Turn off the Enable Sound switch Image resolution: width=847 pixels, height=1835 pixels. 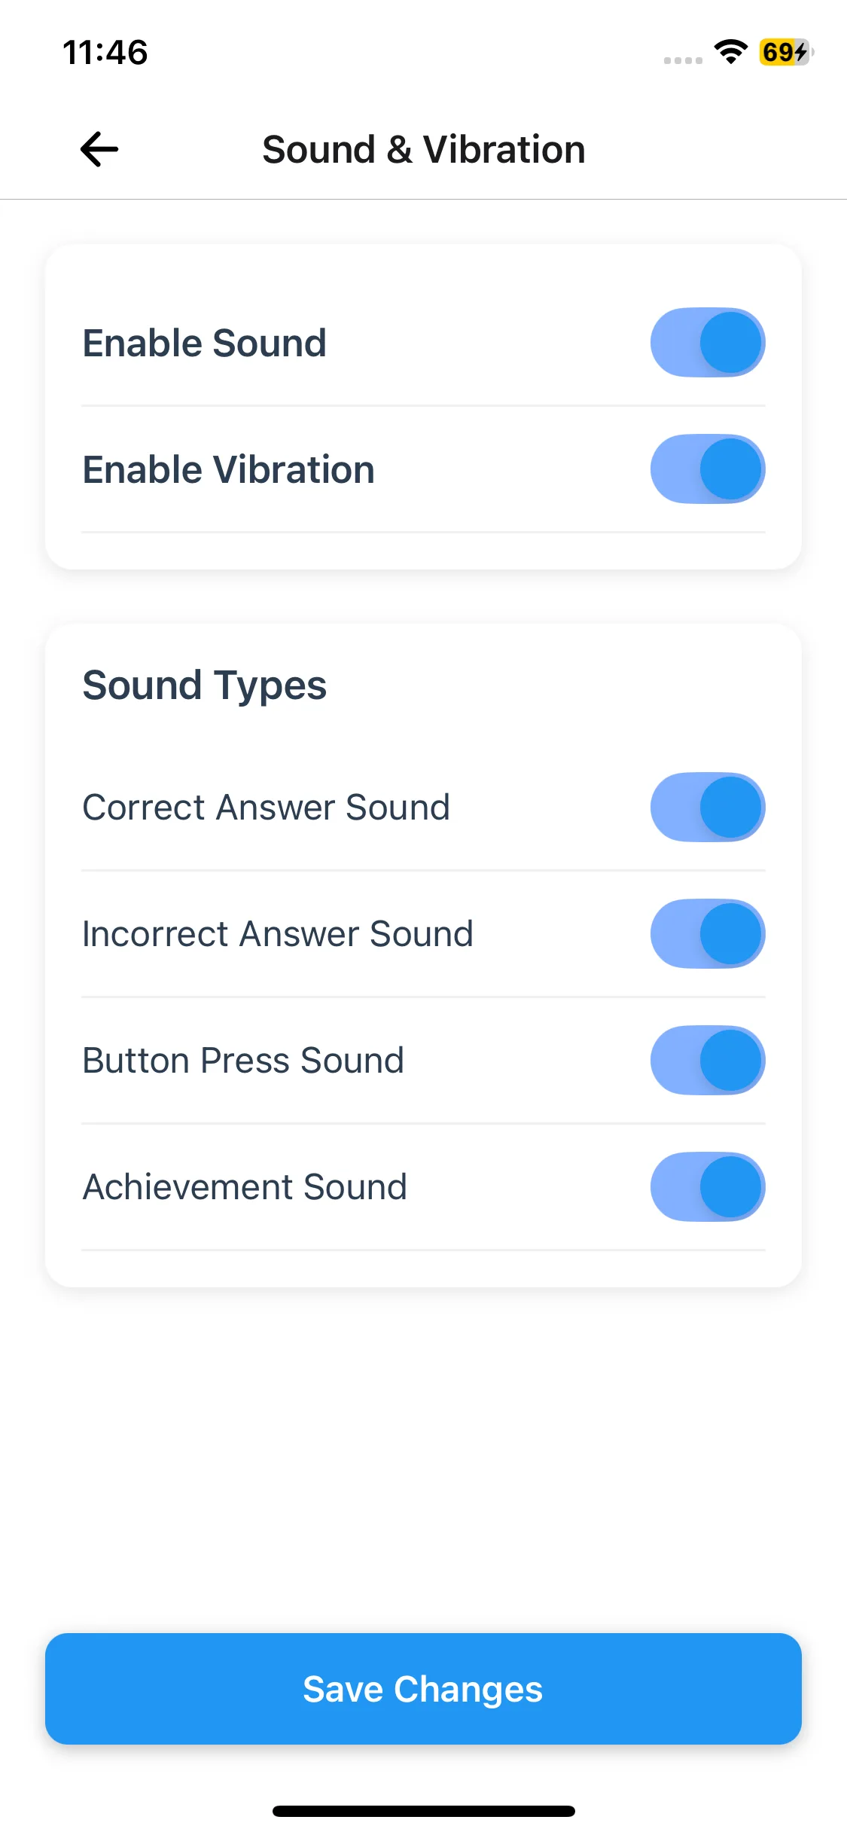[x=707, y=343]
